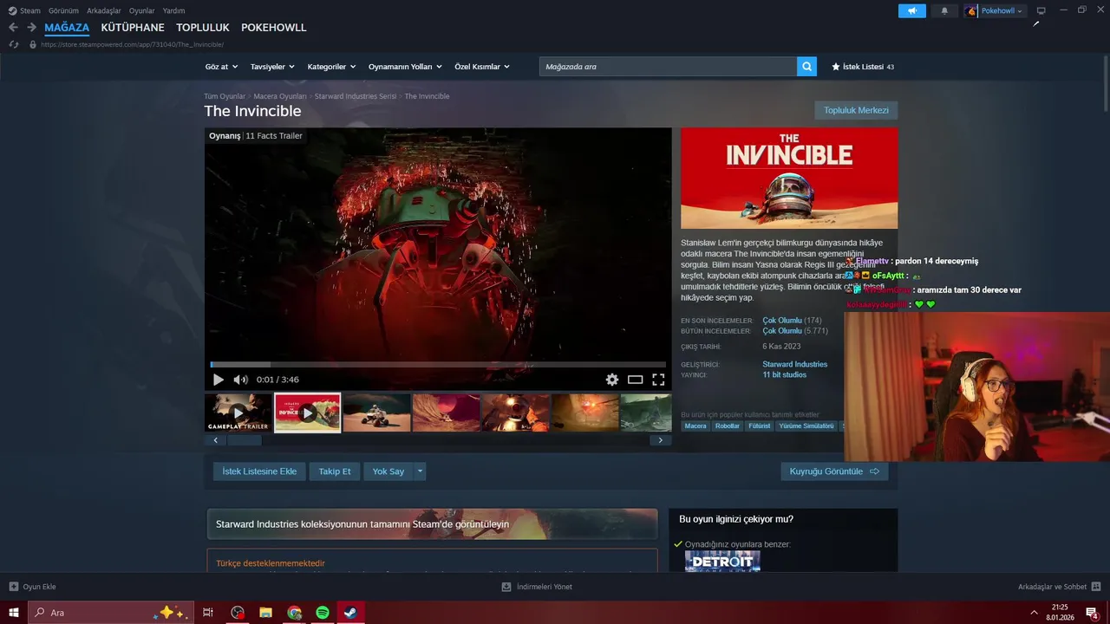
Task: Open İndirmeleri Yönet downloads
Action: 537,587
